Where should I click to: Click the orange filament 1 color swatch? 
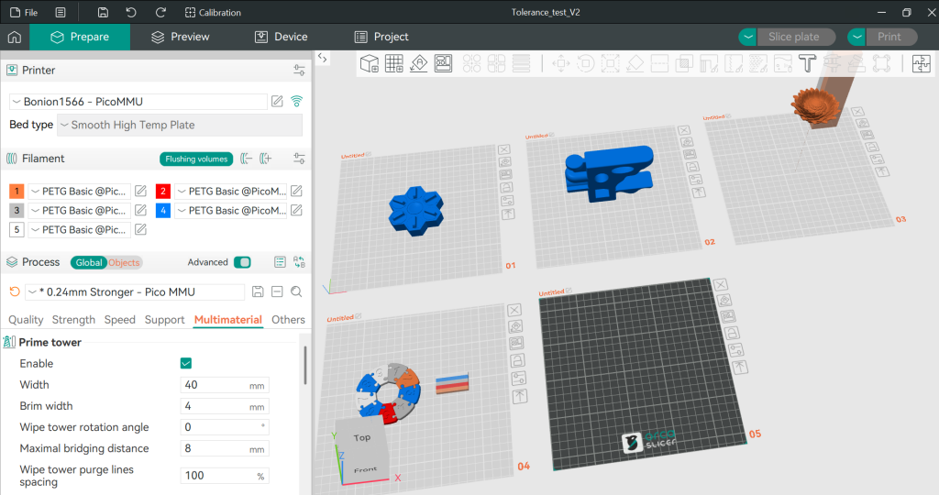pos(17,192)
